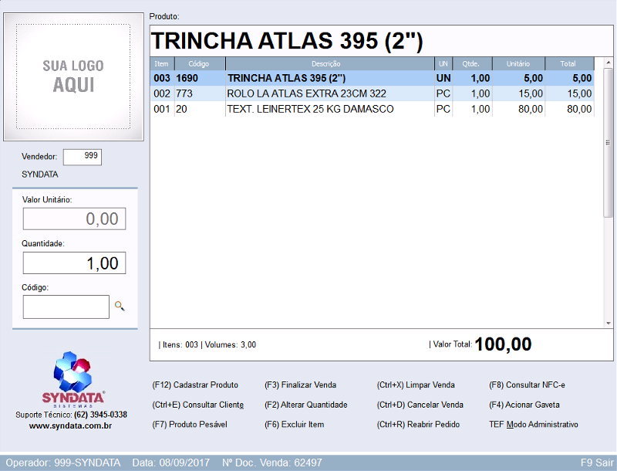Viewport: 617px width, 471px height.
Task: Click the Valor Unitário field
Action: point(74,219)
